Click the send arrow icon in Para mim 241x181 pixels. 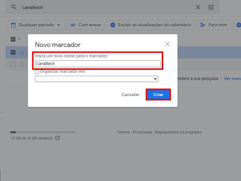[203, 25]
